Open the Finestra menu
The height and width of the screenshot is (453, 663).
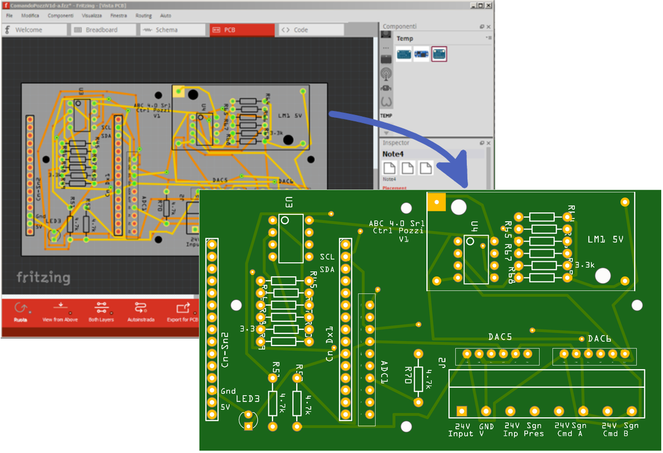(119, 16)
